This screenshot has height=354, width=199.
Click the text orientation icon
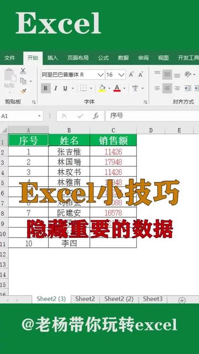[188, 74]
